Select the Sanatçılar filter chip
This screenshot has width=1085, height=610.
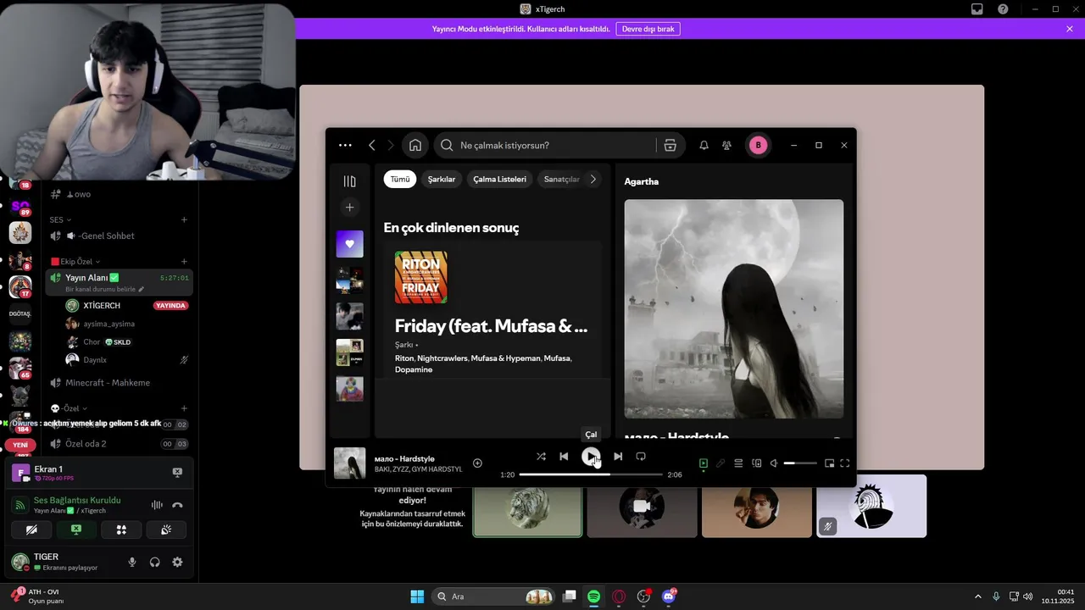coord(561,179)
